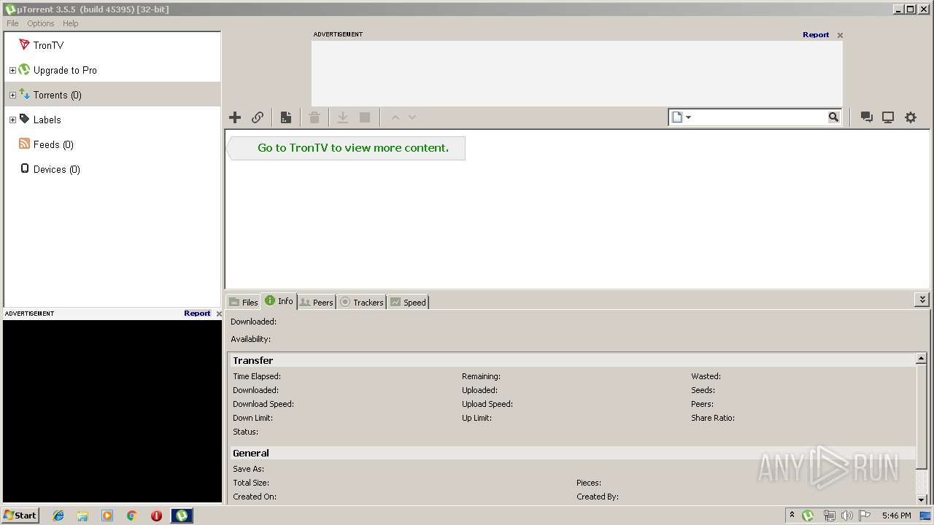Click Report link on sidebar advertisement

197,314
